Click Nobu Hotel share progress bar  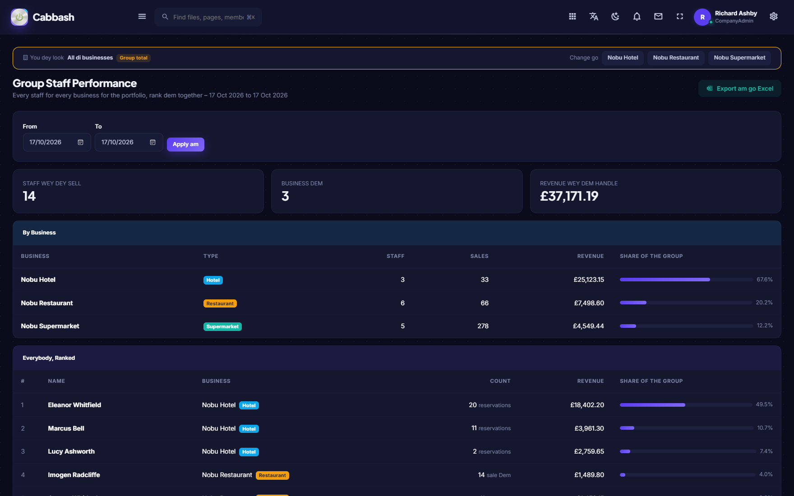click(x=686, y=280)
